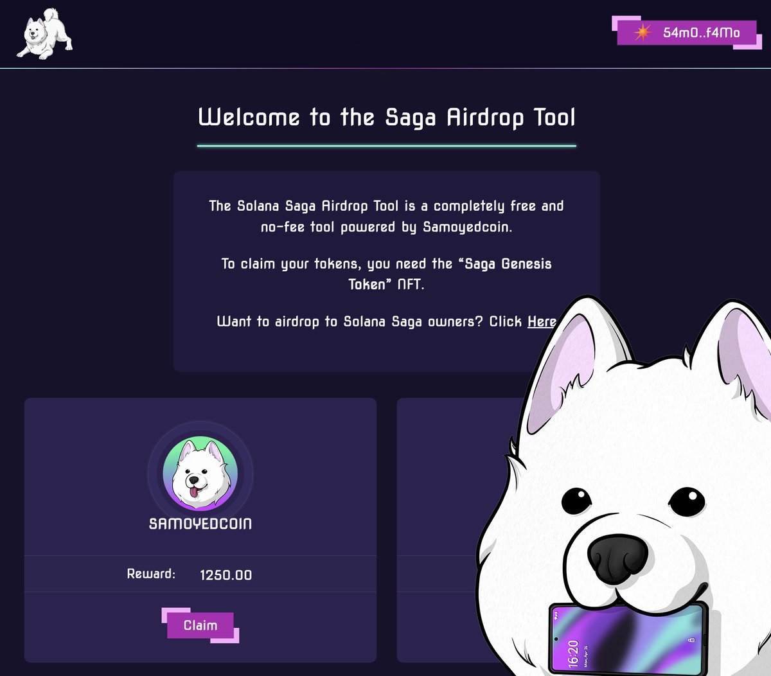
Task: Claim the Samoyedcoin reward
Action: click(200, 625)
